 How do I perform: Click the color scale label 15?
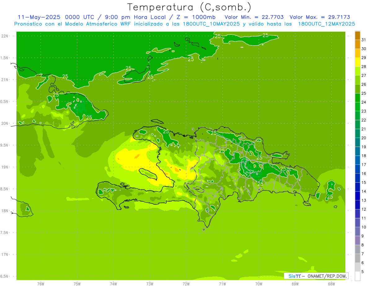(x=364, y=182)
